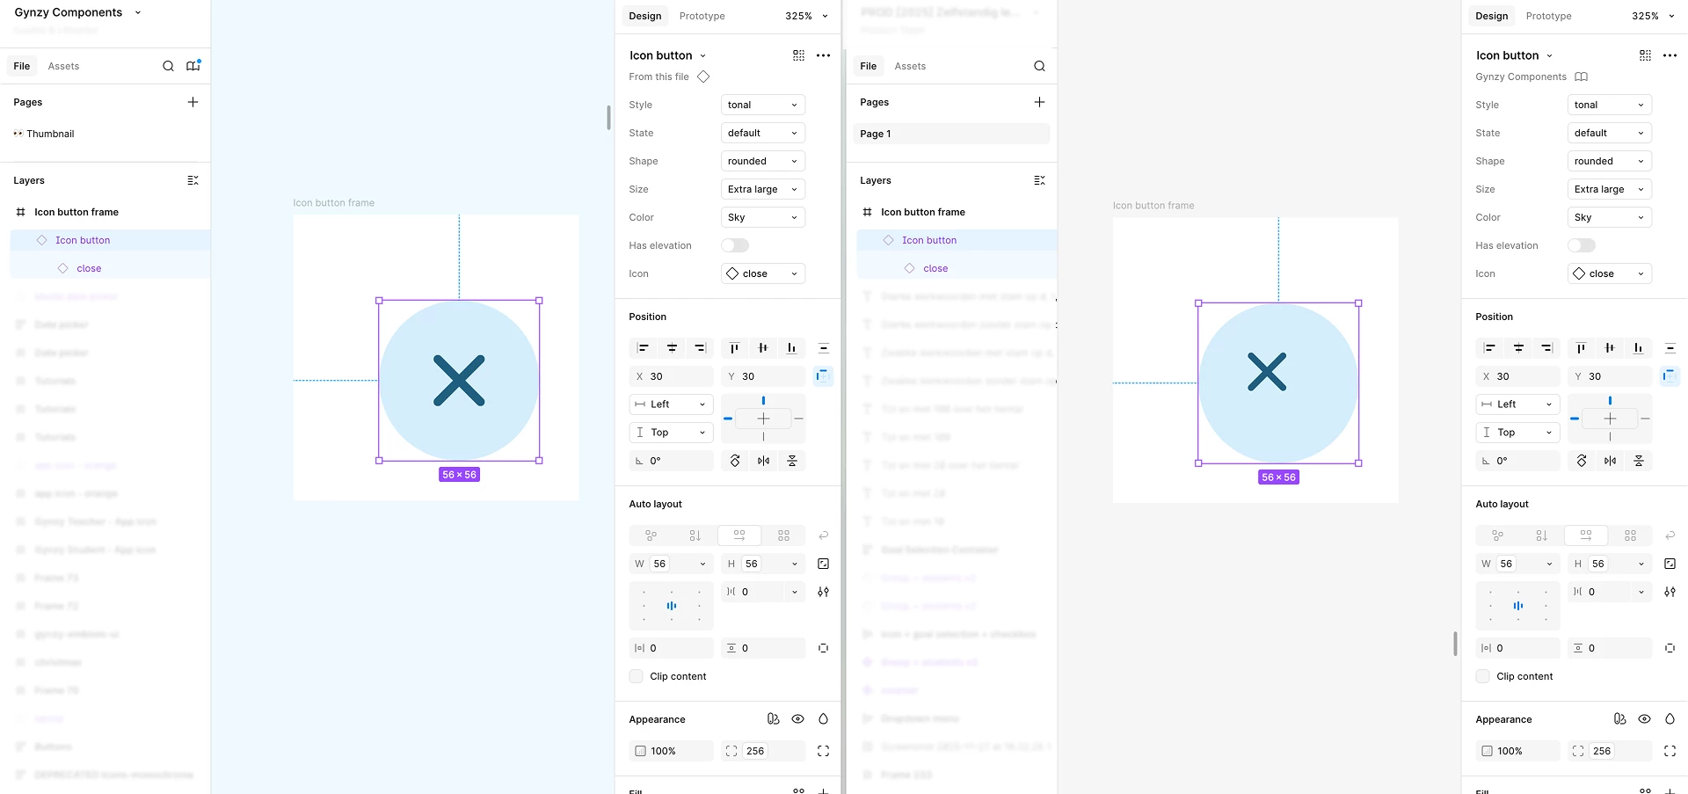Select the Thumbnail page

tap(50, 134)
